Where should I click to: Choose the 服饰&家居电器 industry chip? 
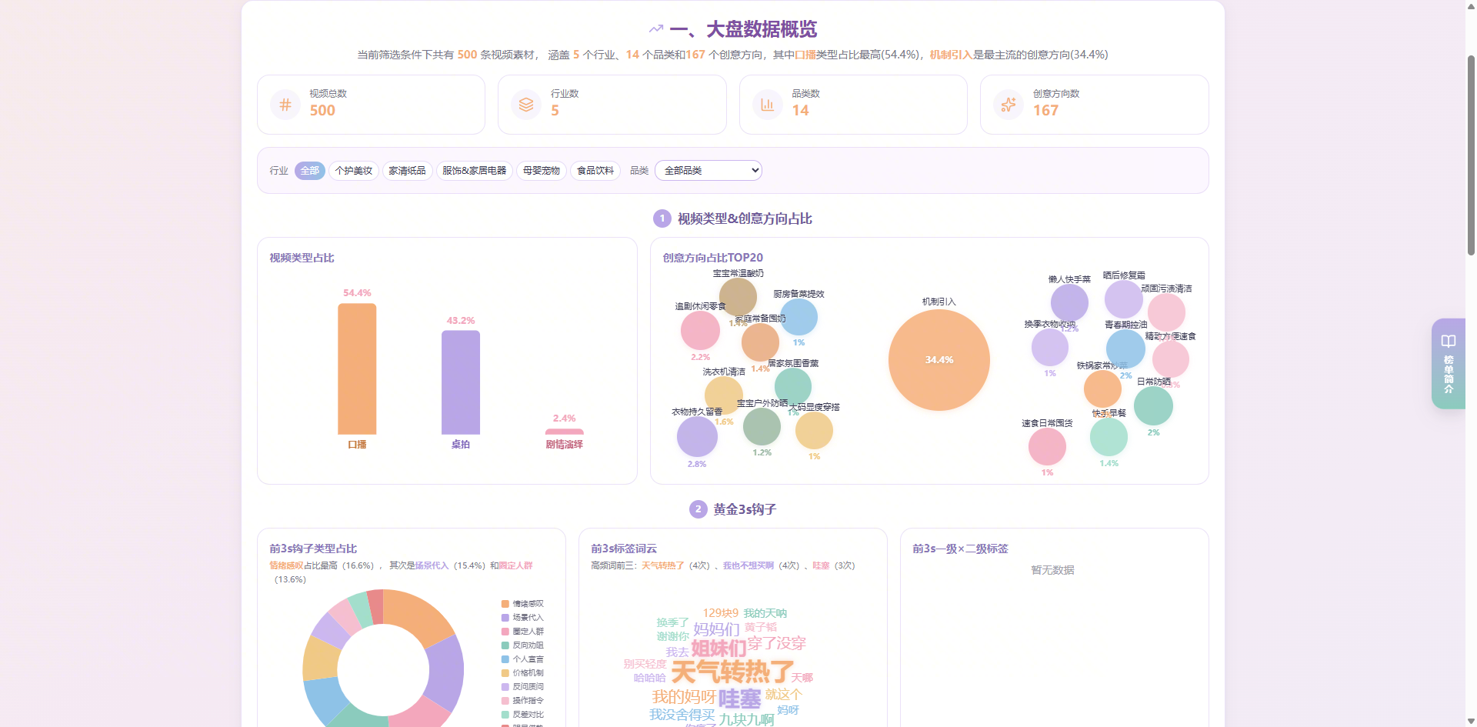click(x=475, y=171)
